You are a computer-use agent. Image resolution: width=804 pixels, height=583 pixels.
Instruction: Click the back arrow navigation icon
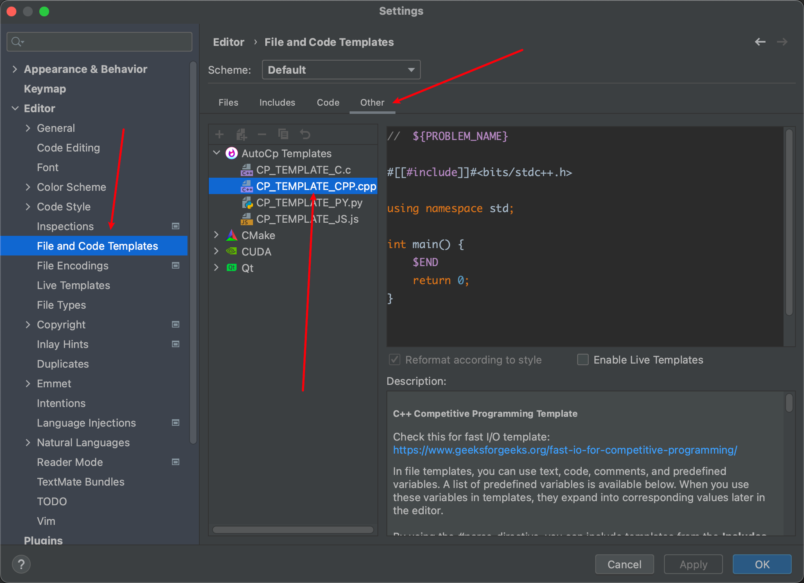tap(760, 42)
